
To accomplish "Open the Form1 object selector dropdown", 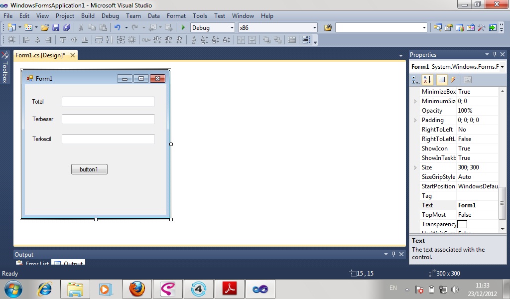I will pos(502,67).
